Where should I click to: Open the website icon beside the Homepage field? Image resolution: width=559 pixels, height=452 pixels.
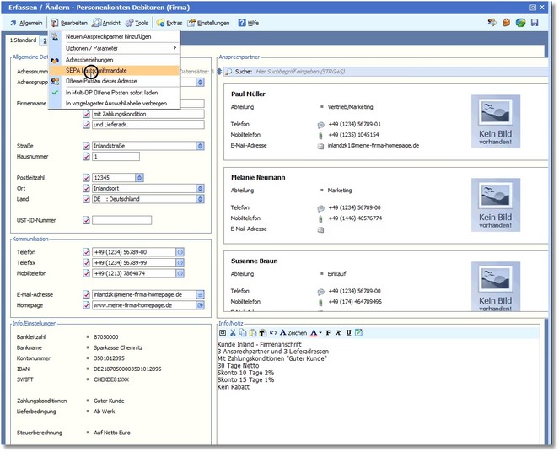tap(200, 305)
